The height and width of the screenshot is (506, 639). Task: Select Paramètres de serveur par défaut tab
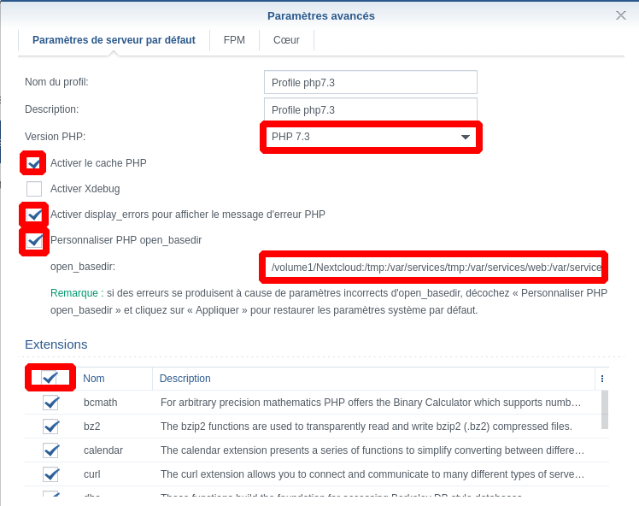tap(114, 40)
